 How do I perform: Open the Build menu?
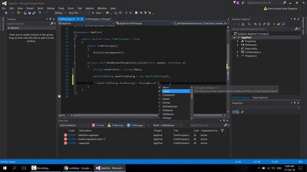40,8
